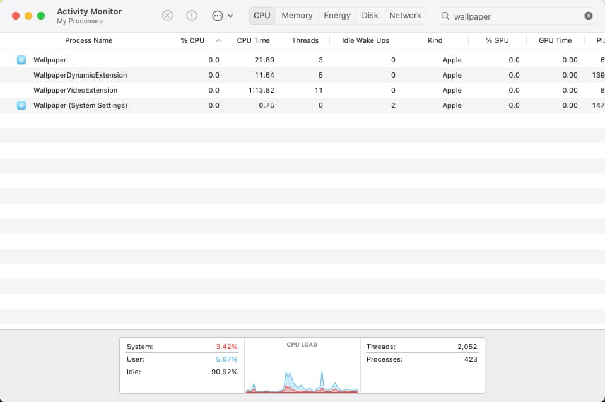The width and height of the screenshot is (605, 402).
Task: Sort by Threads column header
Action: [x=305, y=40]
